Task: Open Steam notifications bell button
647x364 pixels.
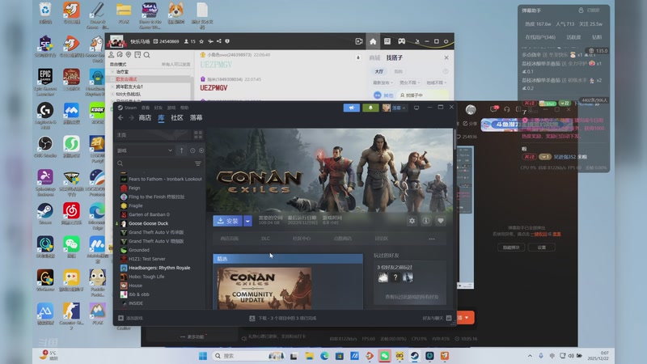Action: [x=370, y=108]
